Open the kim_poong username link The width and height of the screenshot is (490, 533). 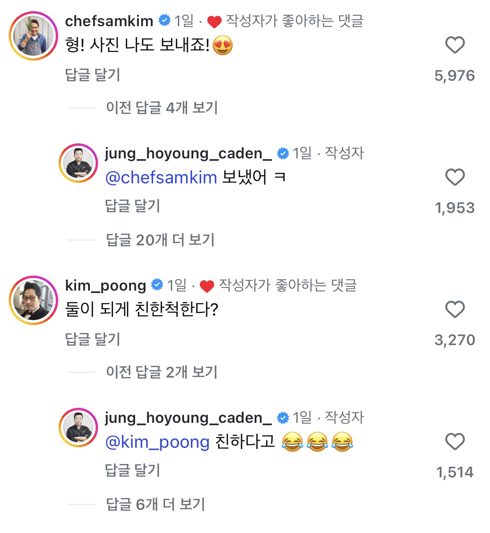pyautogui.click(x=106, y=285)
